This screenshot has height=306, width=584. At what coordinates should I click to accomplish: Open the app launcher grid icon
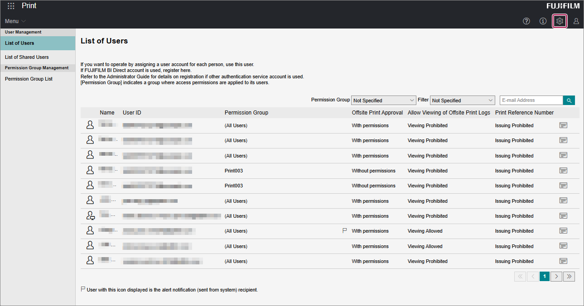tap(11, 6)
